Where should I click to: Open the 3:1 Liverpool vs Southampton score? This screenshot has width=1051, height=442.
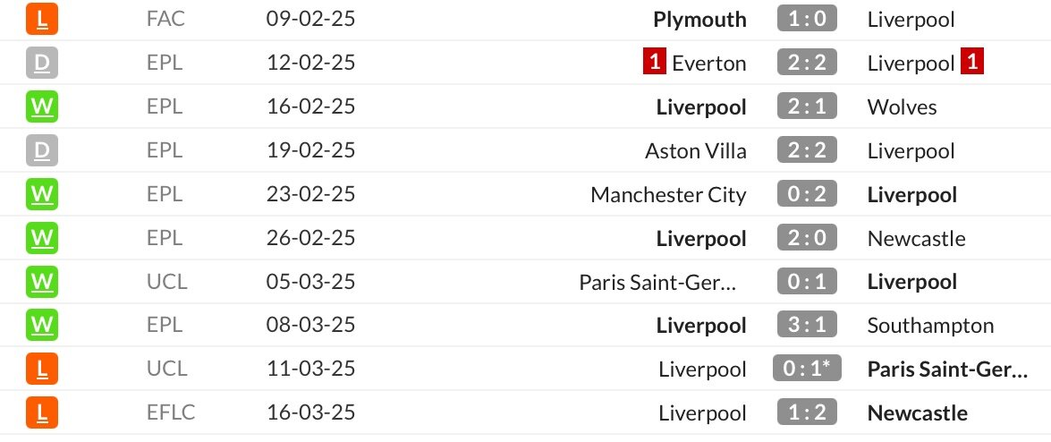click(807, 326)
